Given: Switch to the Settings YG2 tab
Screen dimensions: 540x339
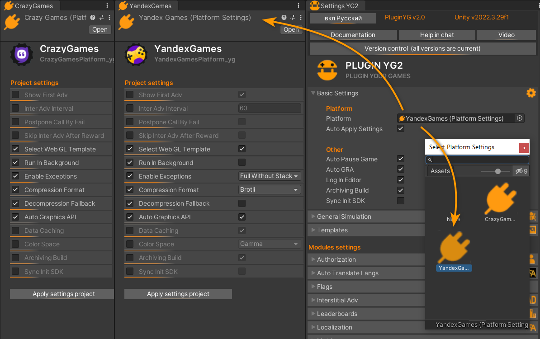Looking at the screenshot, I should click(x=335, y=5).
